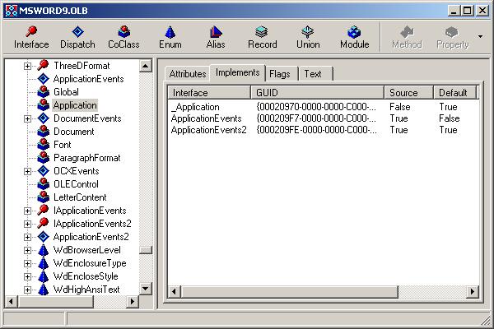Click the MSWORD9.OLB title bar app icon

click(12, 11)
